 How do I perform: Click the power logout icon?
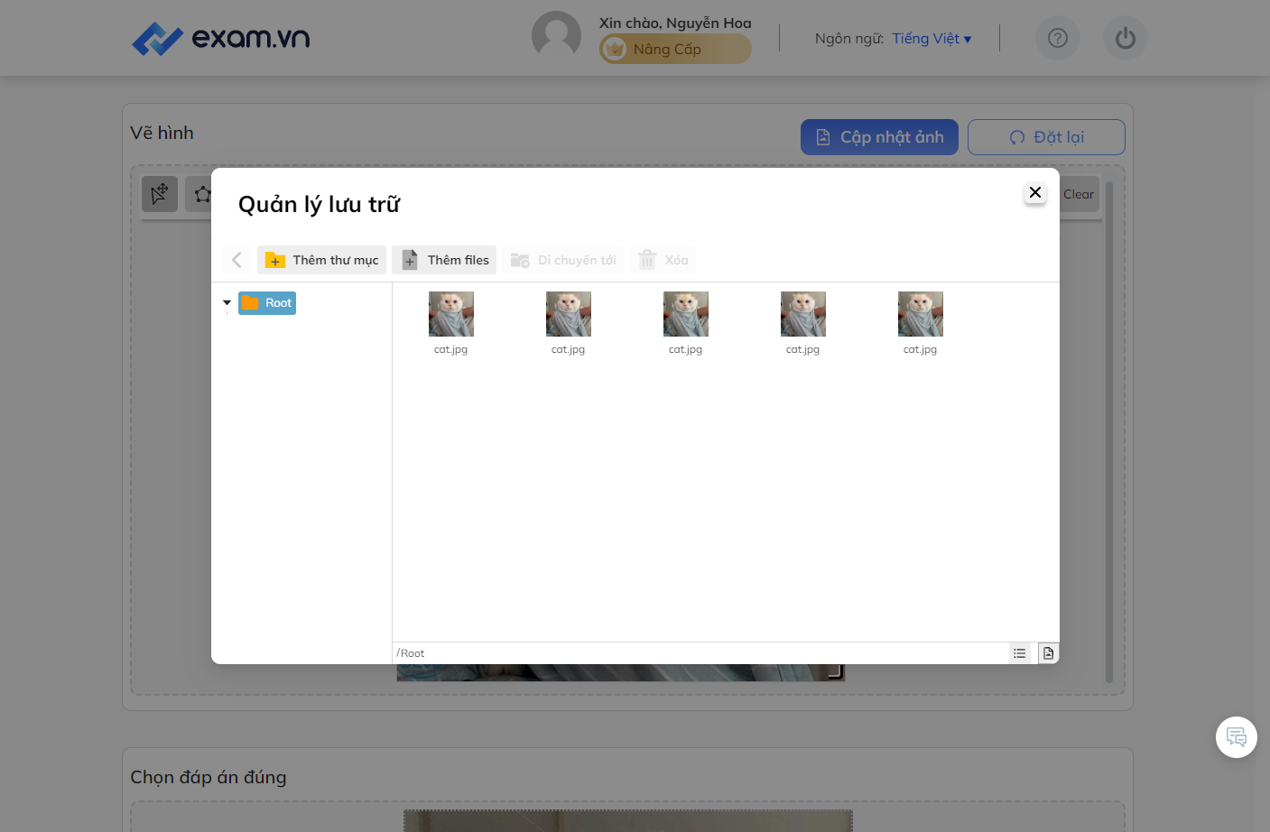pos(1126,38)
